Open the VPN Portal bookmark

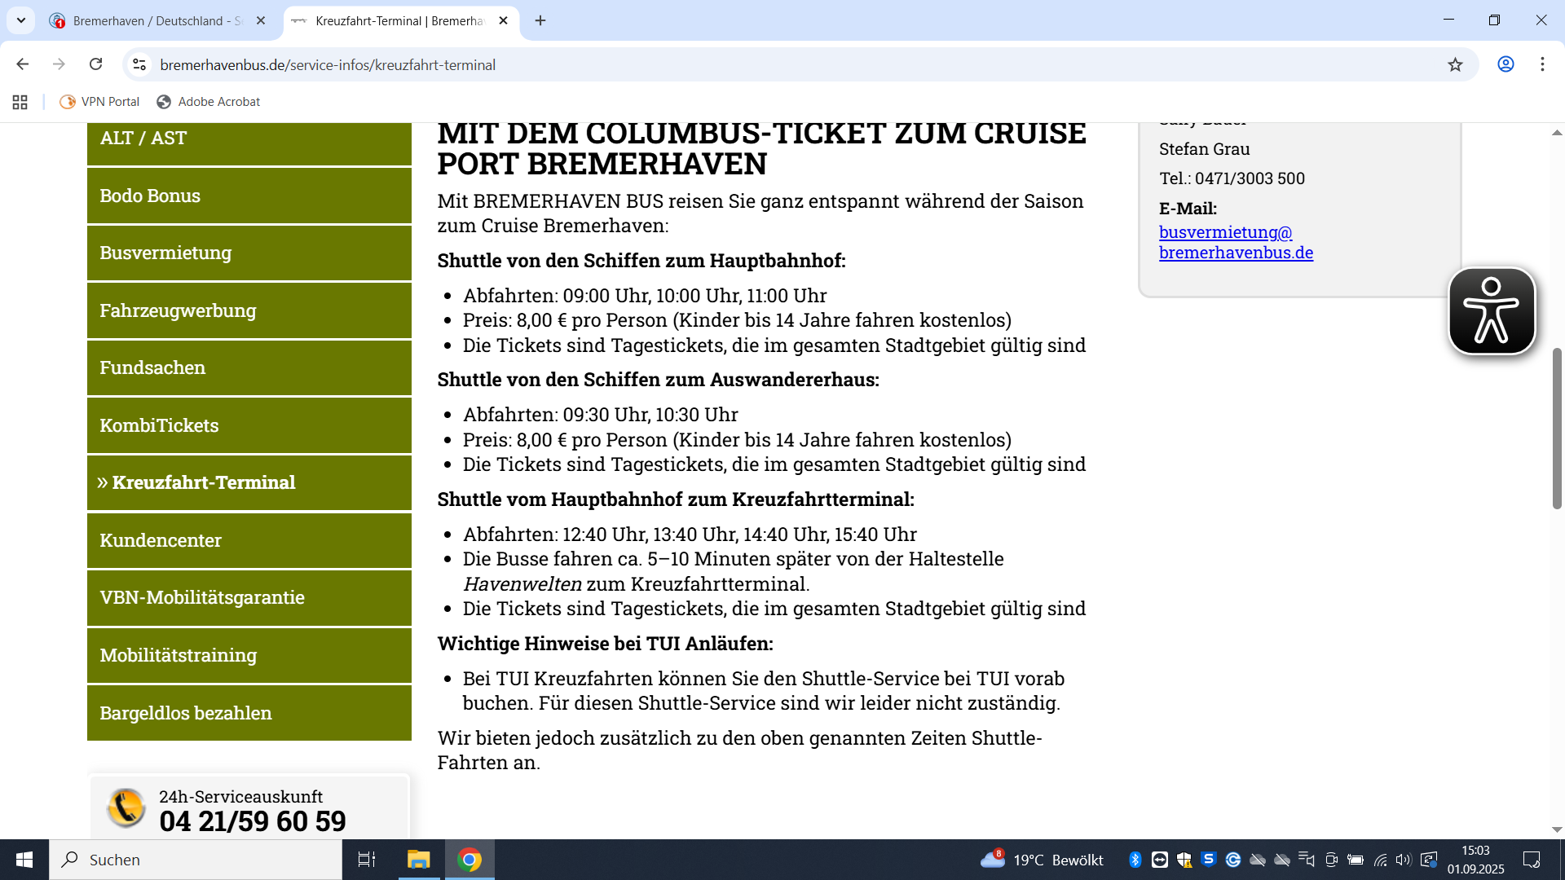pyautogui.click(x=100, y=102)
